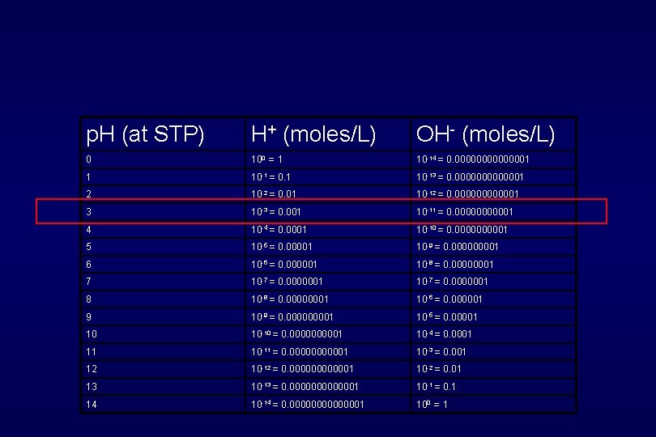Viewport: 656px width, 437px height.
Task: Click OH- column value '= 0.001'
Action: (x=441, y=352)
